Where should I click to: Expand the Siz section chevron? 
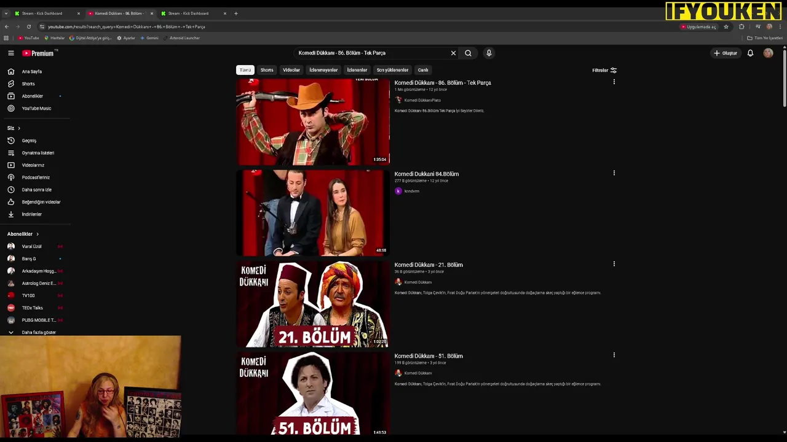coord(19,128)
